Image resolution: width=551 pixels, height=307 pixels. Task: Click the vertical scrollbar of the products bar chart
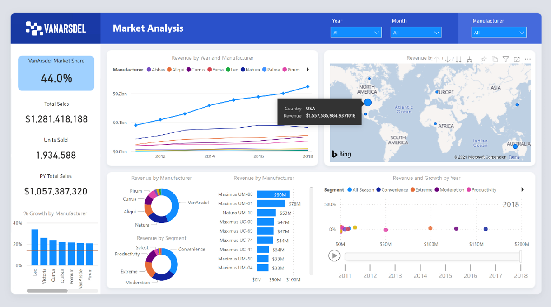[311, 231]
